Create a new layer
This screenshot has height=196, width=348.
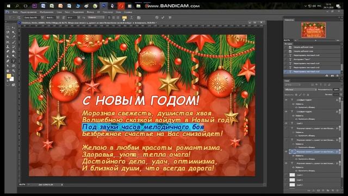(333, 191)
